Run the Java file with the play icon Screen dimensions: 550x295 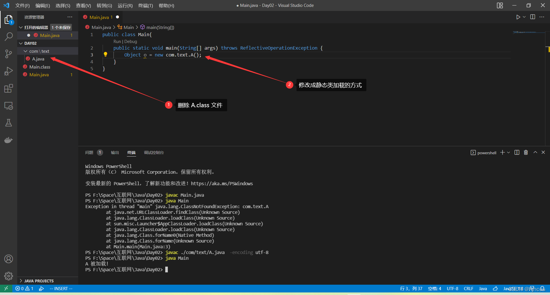pos(518,17)
